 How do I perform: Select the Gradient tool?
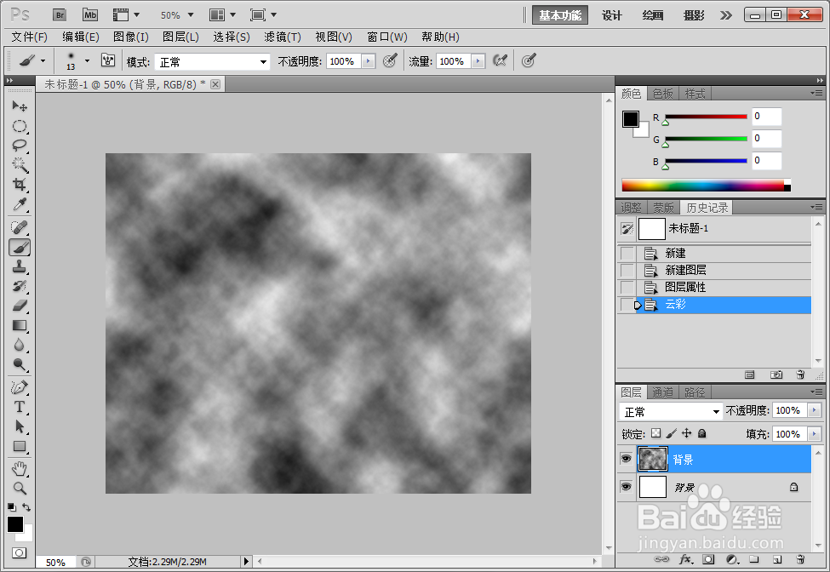tap(20, 325)
